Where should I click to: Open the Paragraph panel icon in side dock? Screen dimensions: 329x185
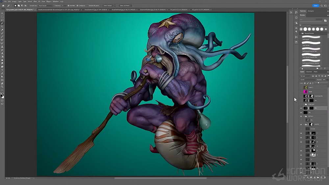296,32
